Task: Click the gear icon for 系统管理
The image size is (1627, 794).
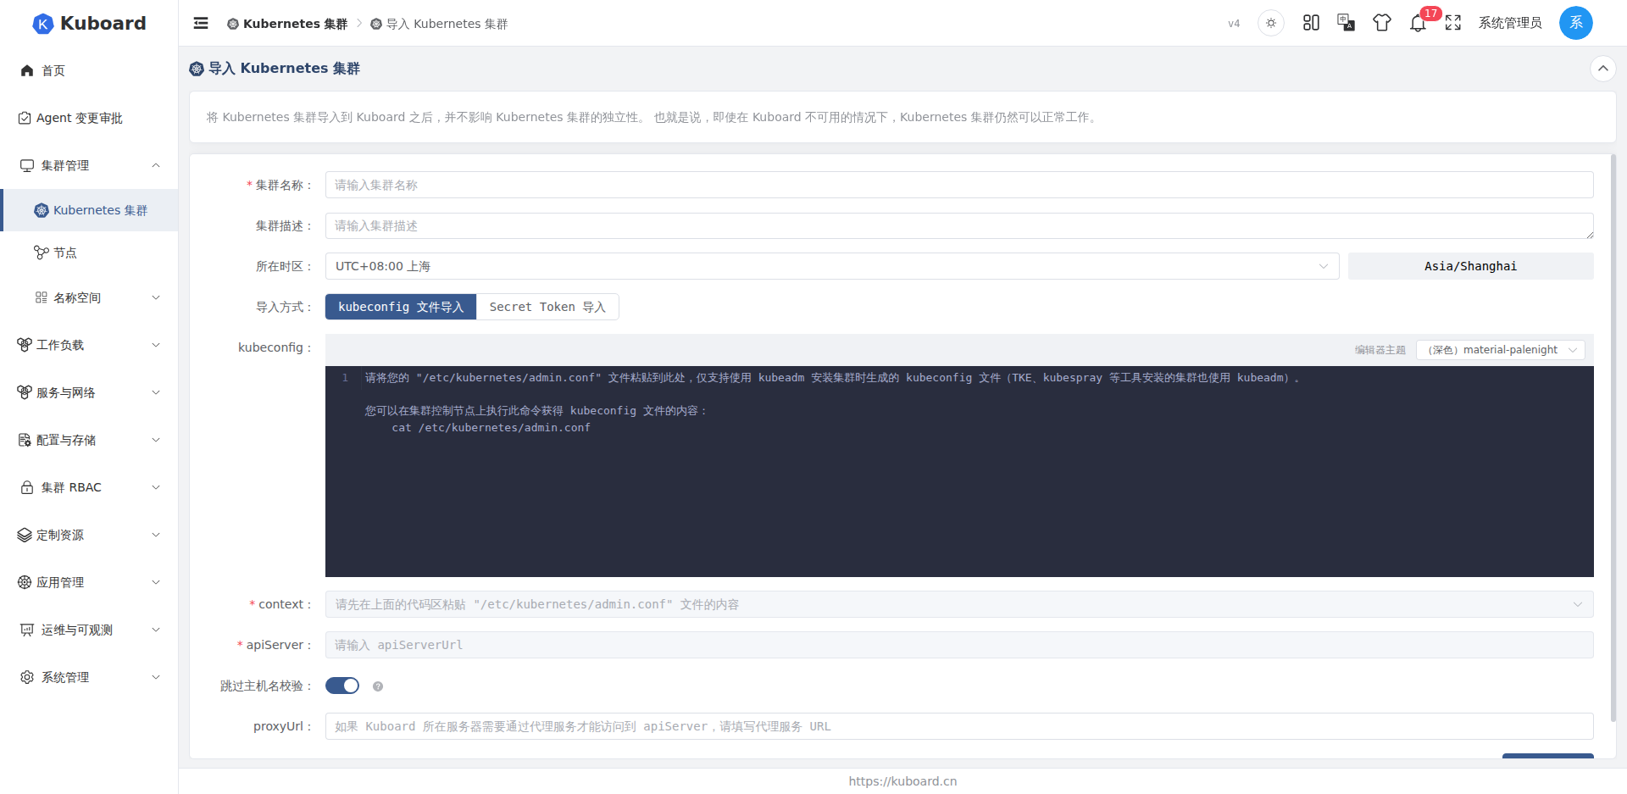Action: click(27, 677)
